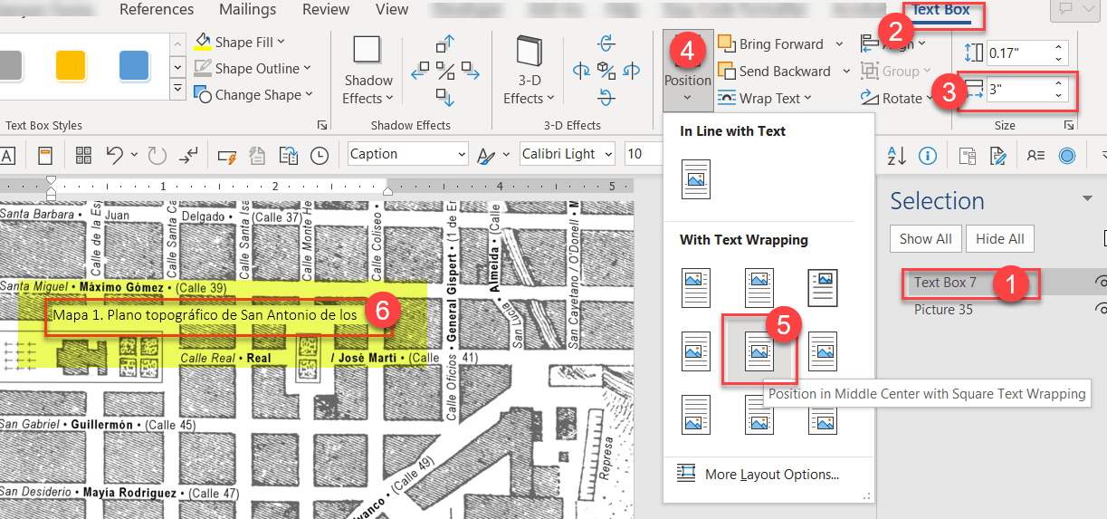Tilt 3-D effect down
The height and width of the screenshot is (519, 1107).
click(x=606, y=96)
